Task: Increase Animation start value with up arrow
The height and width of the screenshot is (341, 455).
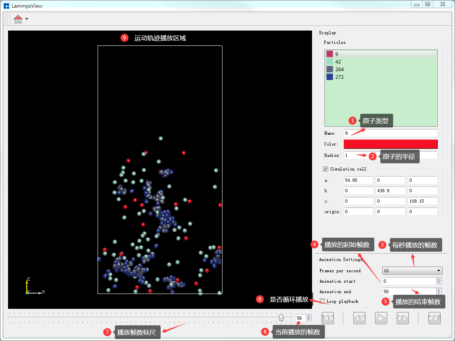Action: pyautogui.click(x=439, y=279)
